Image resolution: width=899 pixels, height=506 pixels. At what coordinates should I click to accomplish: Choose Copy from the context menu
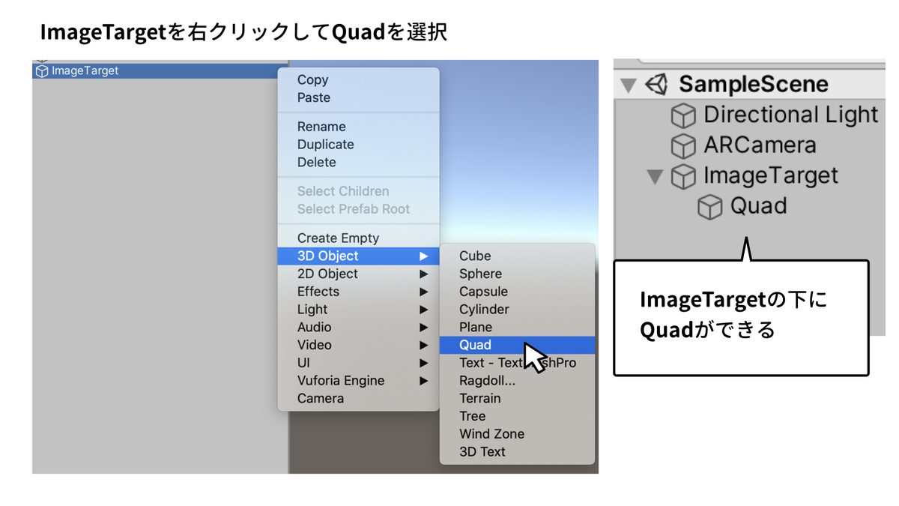pyautogui.click(x=312, y=79)
